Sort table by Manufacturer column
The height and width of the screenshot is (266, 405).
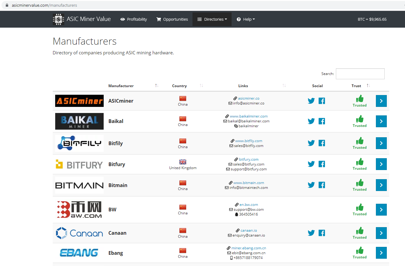click(133, 86)
